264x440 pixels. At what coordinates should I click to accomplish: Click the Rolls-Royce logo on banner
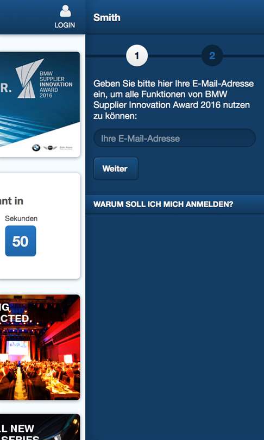(66, 148)
